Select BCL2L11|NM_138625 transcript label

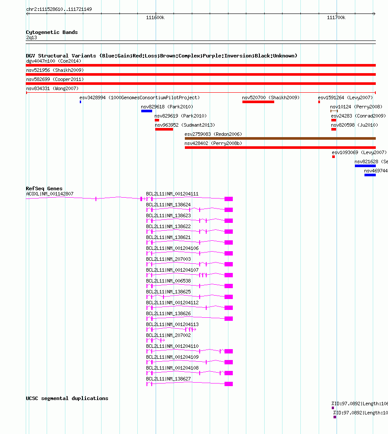click(169, 292)
